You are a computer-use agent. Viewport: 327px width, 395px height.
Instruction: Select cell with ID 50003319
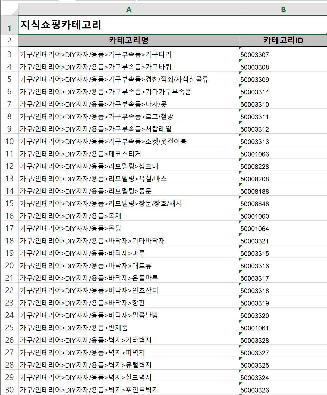pos(283,301)
